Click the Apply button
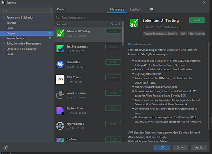The image size is (212, 154). tap(199, 147)
